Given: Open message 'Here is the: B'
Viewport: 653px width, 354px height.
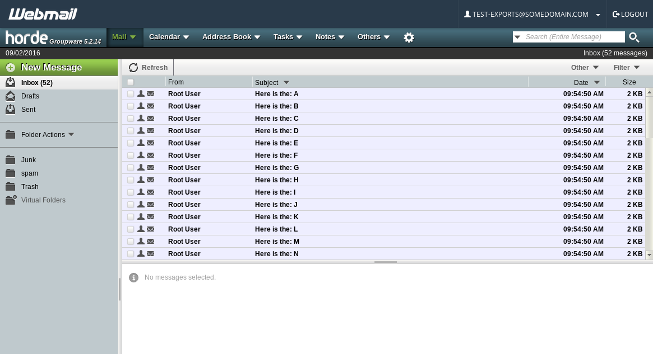Looking at the screenshot, I should (x=276, y=106).
